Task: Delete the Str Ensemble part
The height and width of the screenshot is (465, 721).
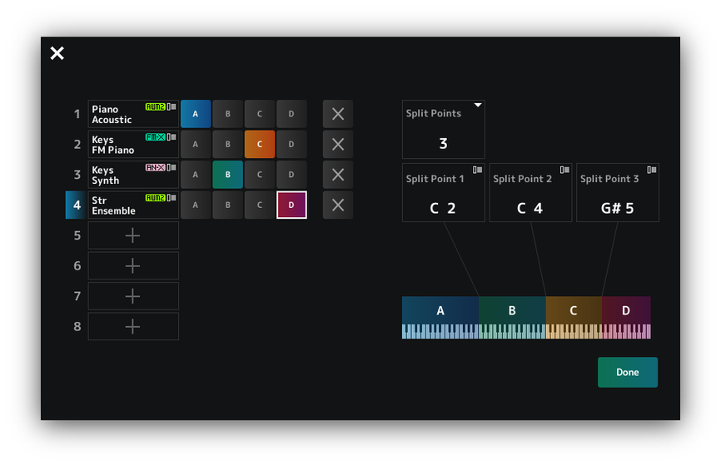Action: [x=337, y=205]
